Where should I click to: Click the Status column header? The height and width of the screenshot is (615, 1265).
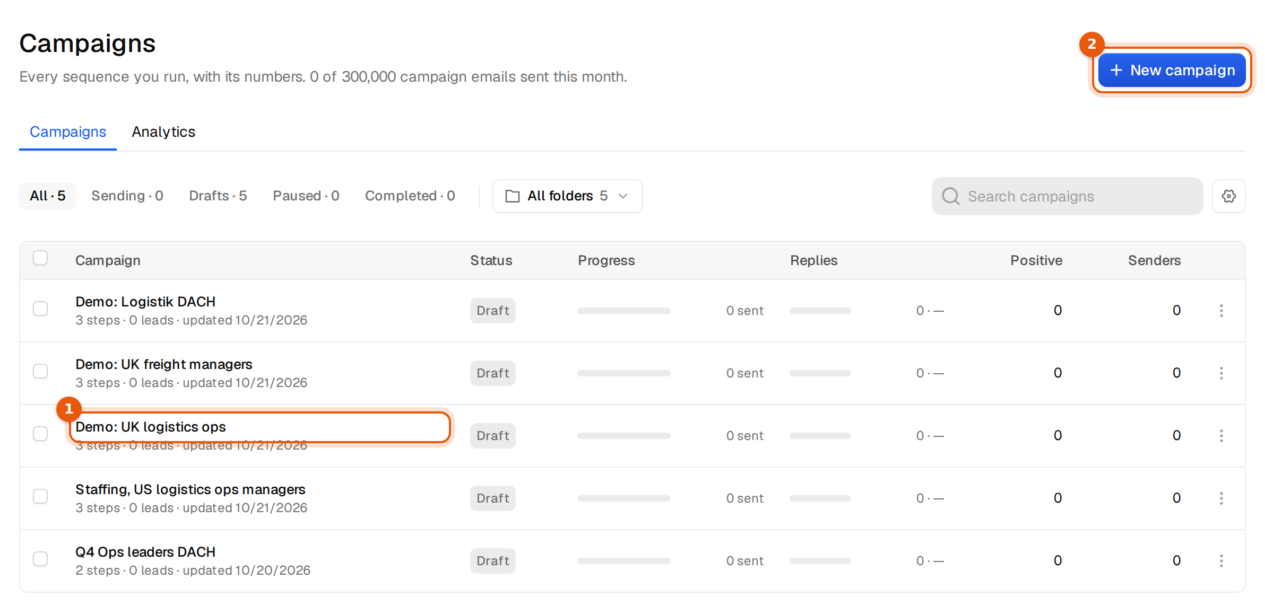pos(491,260)
